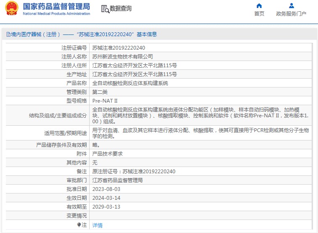This screenshot has width=318, height=233.
Task: Click the 无 value in 其他内容 row
Action: (95, 163)
